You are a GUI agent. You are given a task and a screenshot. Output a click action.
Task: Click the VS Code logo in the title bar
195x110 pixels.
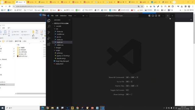click(x=48, y=16)
